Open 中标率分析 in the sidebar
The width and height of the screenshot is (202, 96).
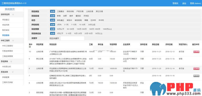pos(7,67)
